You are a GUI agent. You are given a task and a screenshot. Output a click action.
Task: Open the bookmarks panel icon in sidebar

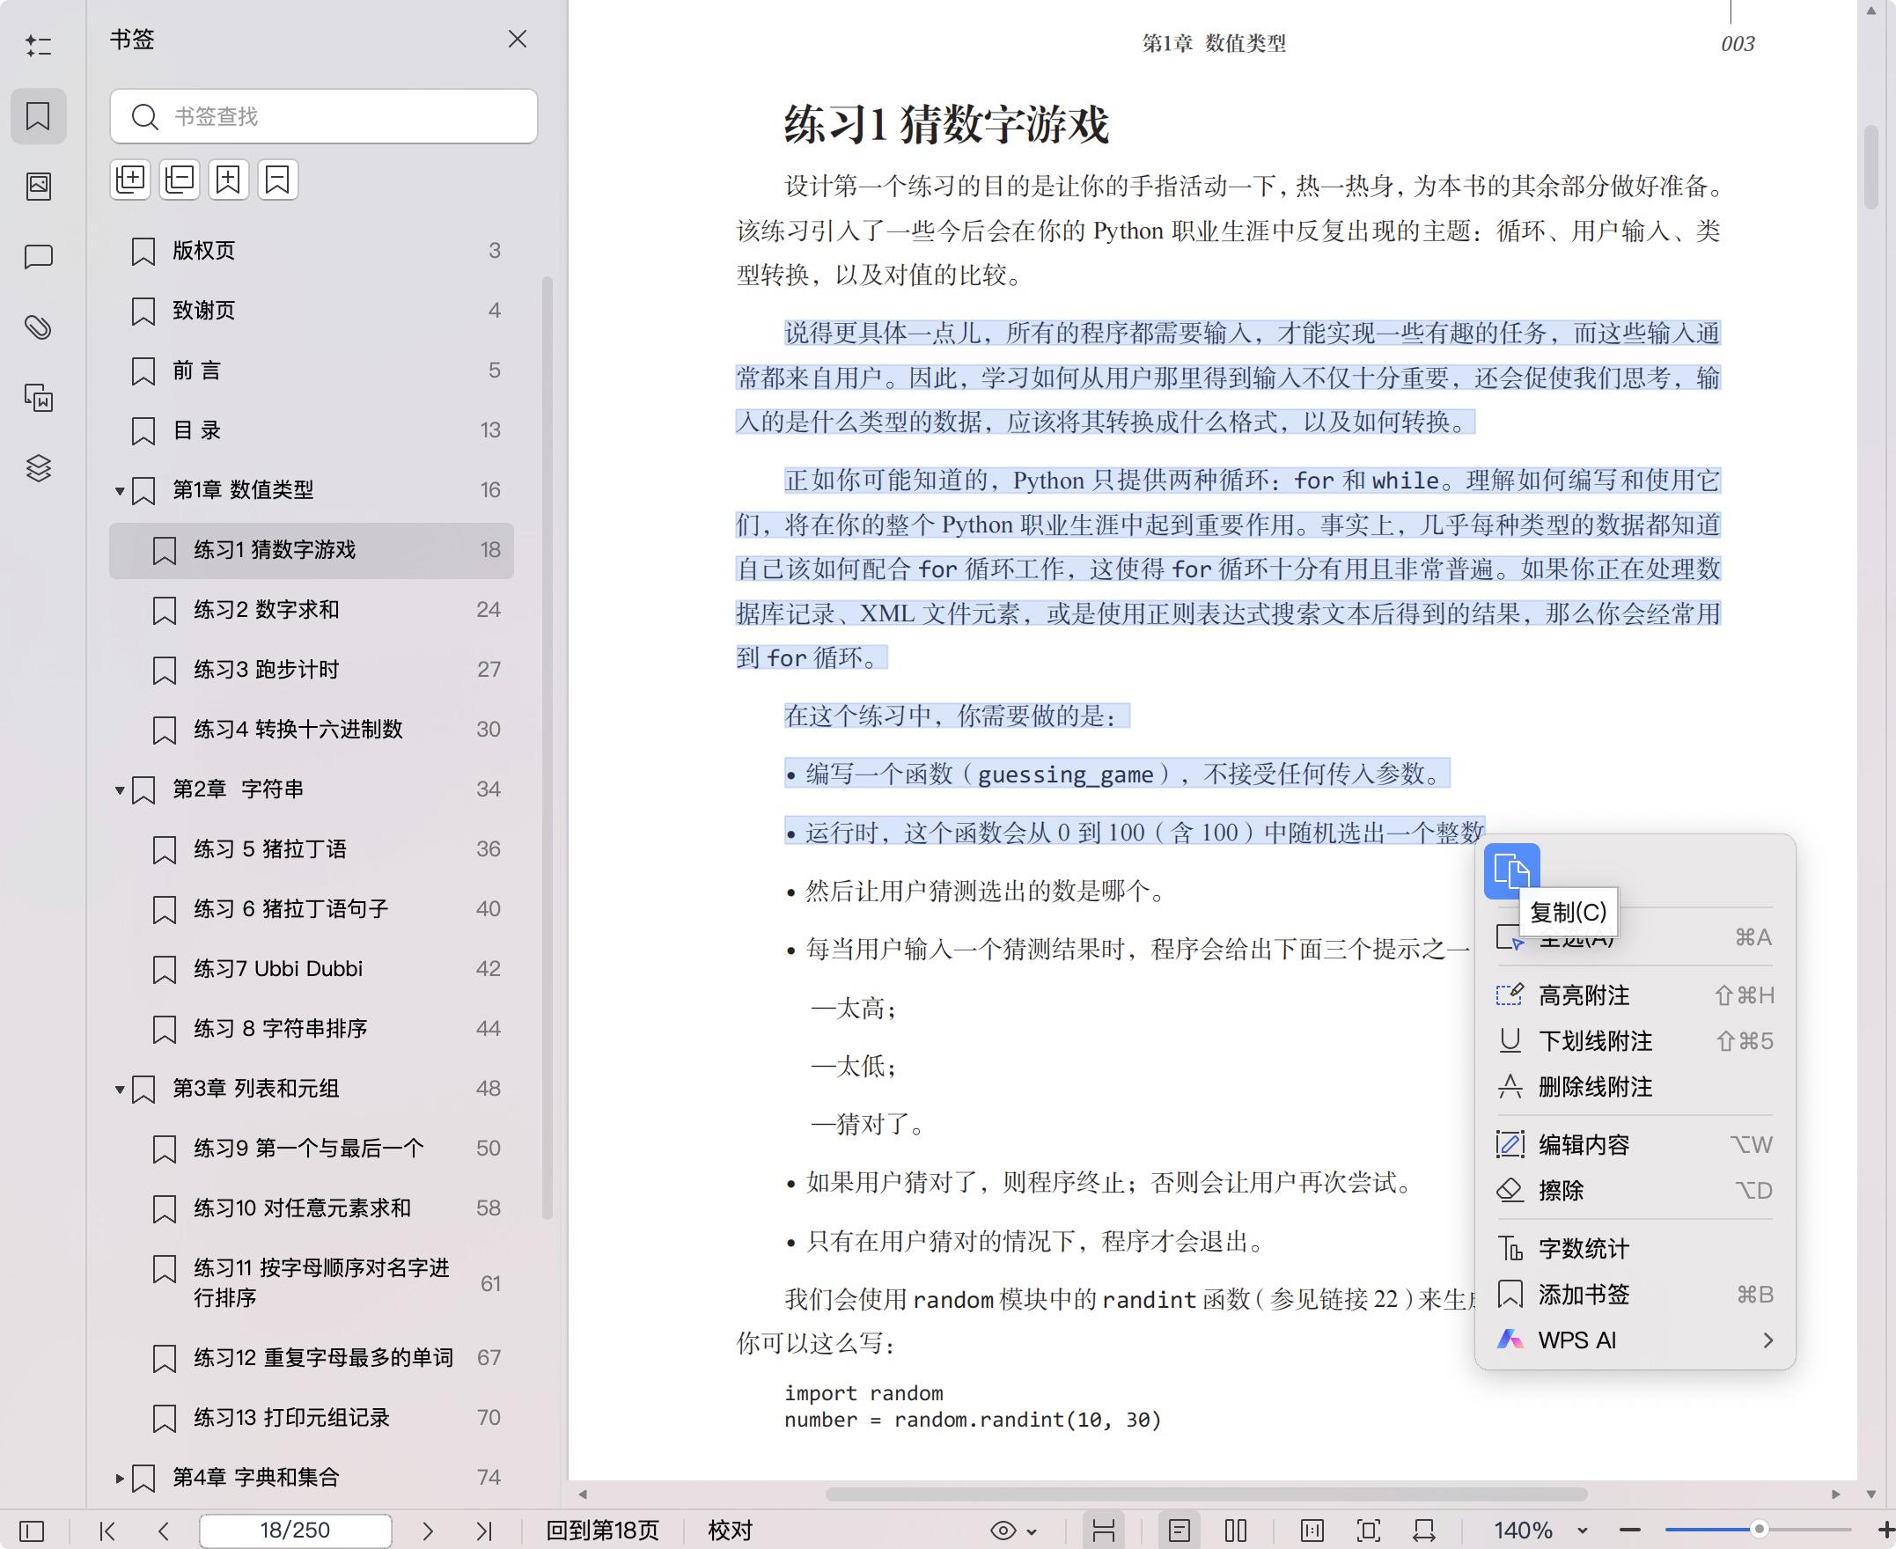pyautogui.click(x=39, y=116)
